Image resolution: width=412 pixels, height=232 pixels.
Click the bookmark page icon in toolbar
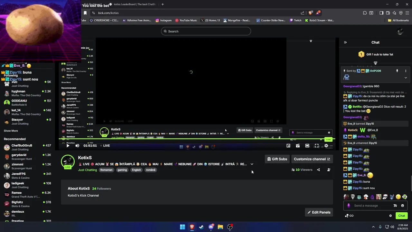[85, 13]
